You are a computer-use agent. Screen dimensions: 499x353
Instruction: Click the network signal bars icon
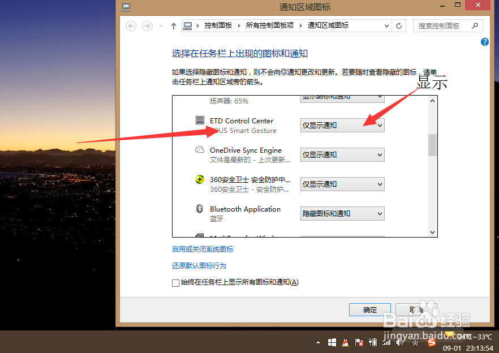coord(386,342)
